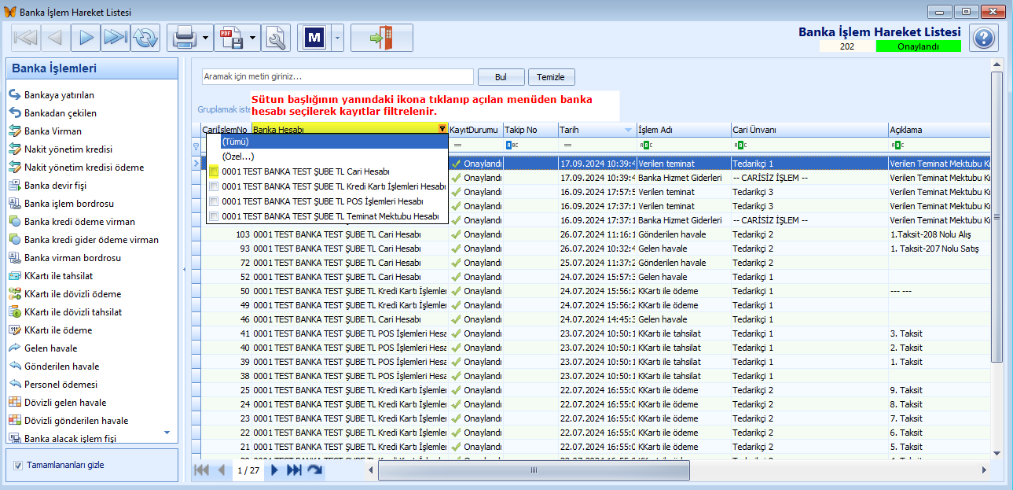Expand more Banka İşlemleri items with down arrow
The width and height of the screenshot is (1013, 490).
click(x=166, y=432)
